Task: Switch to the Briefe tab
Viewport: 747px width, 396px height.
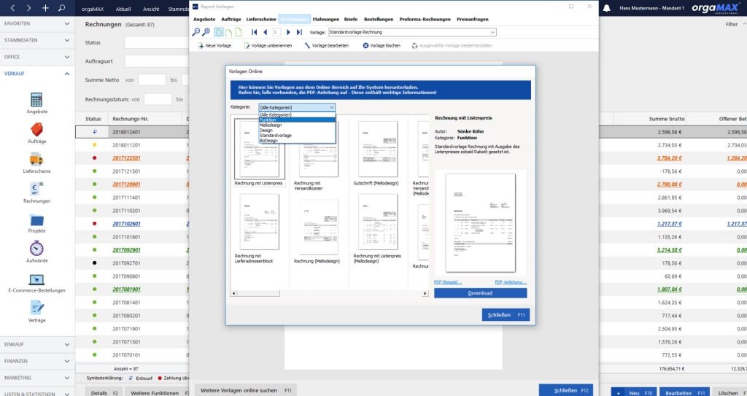Action: coord(351,19)
